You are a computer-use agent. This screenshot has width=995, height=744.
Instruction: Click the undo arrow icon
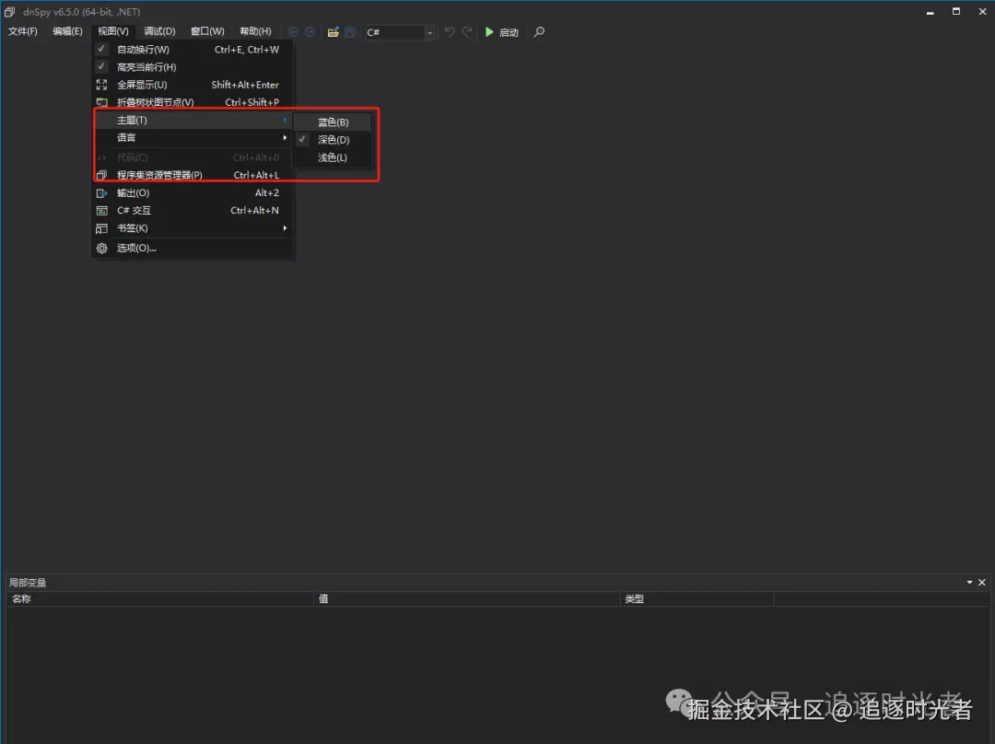coord(450,31)
